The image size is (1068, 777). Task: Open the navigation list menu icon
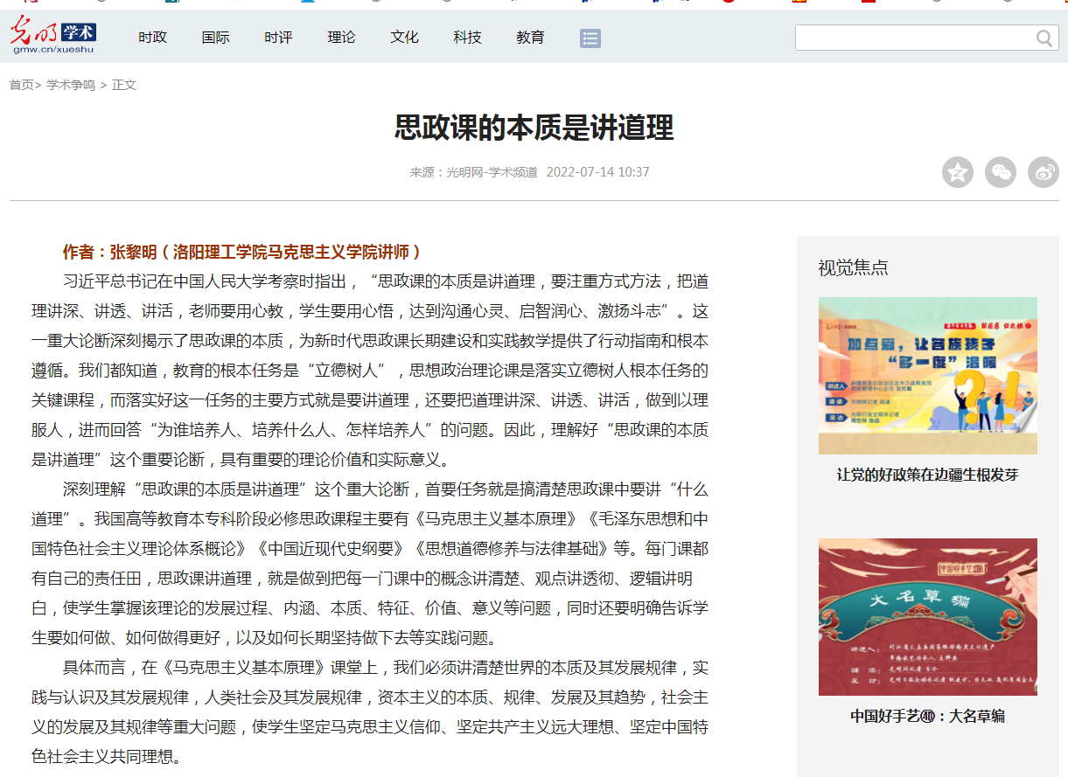(x=590, y=38)
